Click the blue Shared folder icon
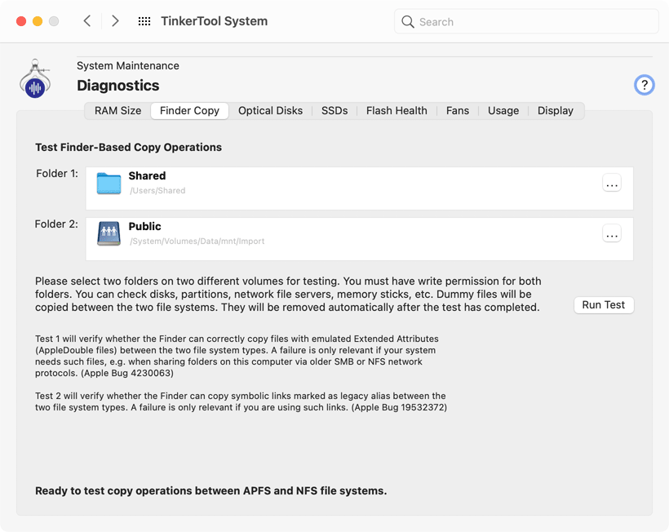Viewport: 669px width, 532px height. point(109,184)
